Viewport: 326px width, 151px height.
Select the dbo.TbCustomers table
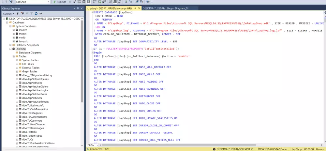click(32, 121)
